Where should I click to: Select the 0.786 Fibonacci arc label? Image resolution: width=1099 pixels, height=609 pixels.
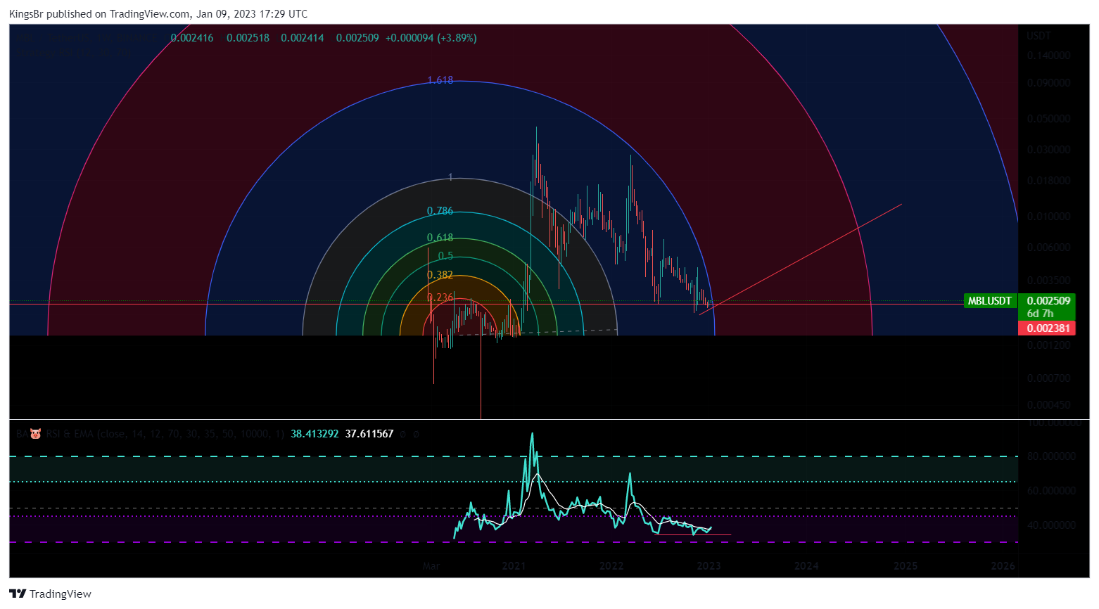(x=440, y=211)
